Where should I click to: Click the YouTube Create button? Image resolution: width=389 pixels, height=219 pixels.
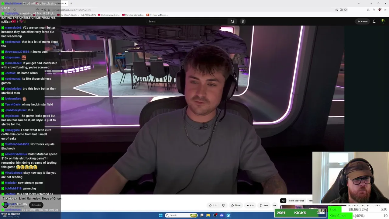[363, 21]
